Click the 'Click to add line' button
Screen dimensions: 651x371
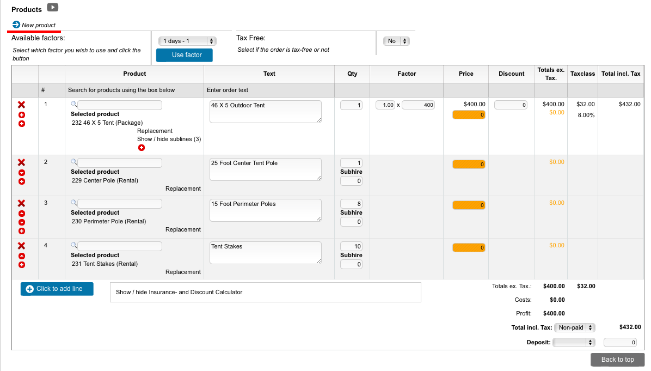pyautogui.click(x=57, y=289)
